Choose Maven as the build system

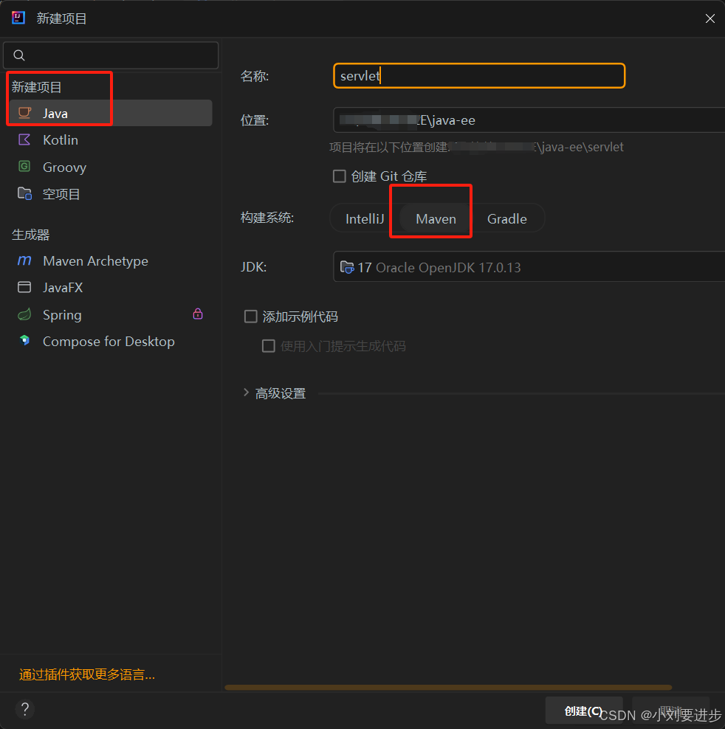click(436, 218)
